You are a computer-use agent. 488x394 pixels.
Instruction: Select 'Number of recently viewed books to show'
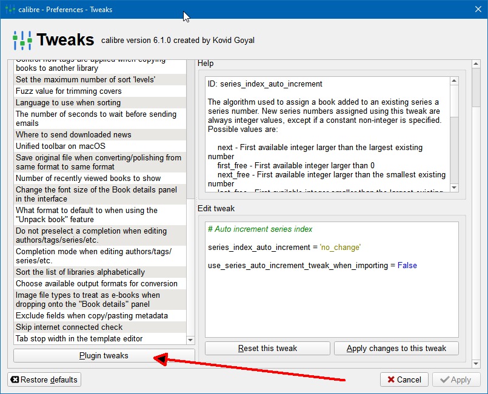[x=100, y=178]
